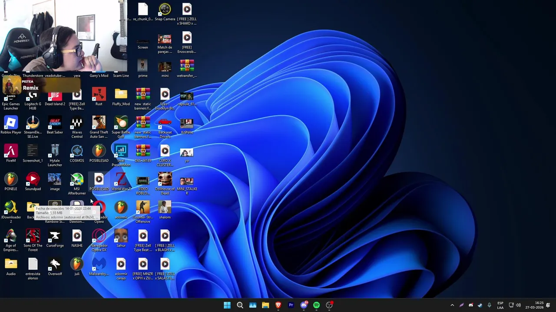This screenshot has width=556, height=312.
Task: Select the Beat Saber shortcut
Action: [55, 126]
